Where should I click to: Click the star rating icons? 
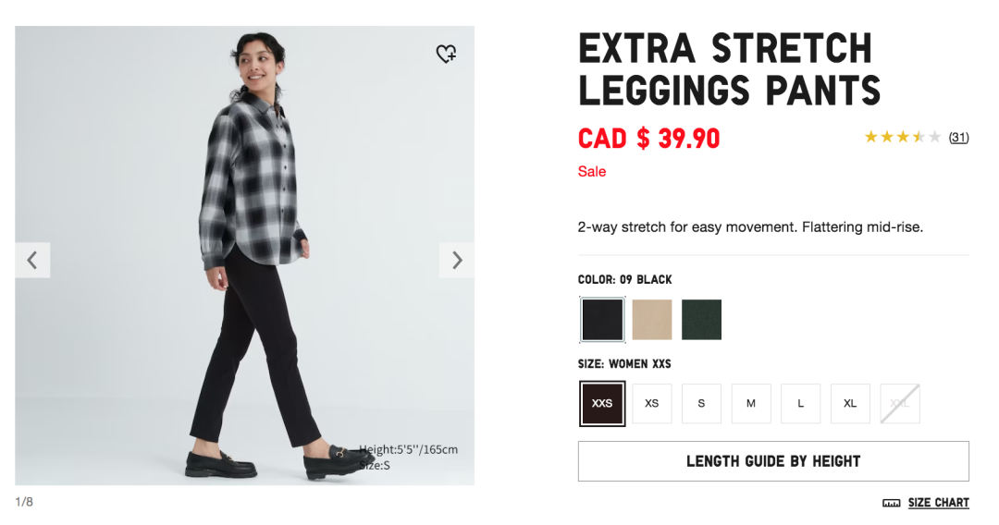coord(902,138)
